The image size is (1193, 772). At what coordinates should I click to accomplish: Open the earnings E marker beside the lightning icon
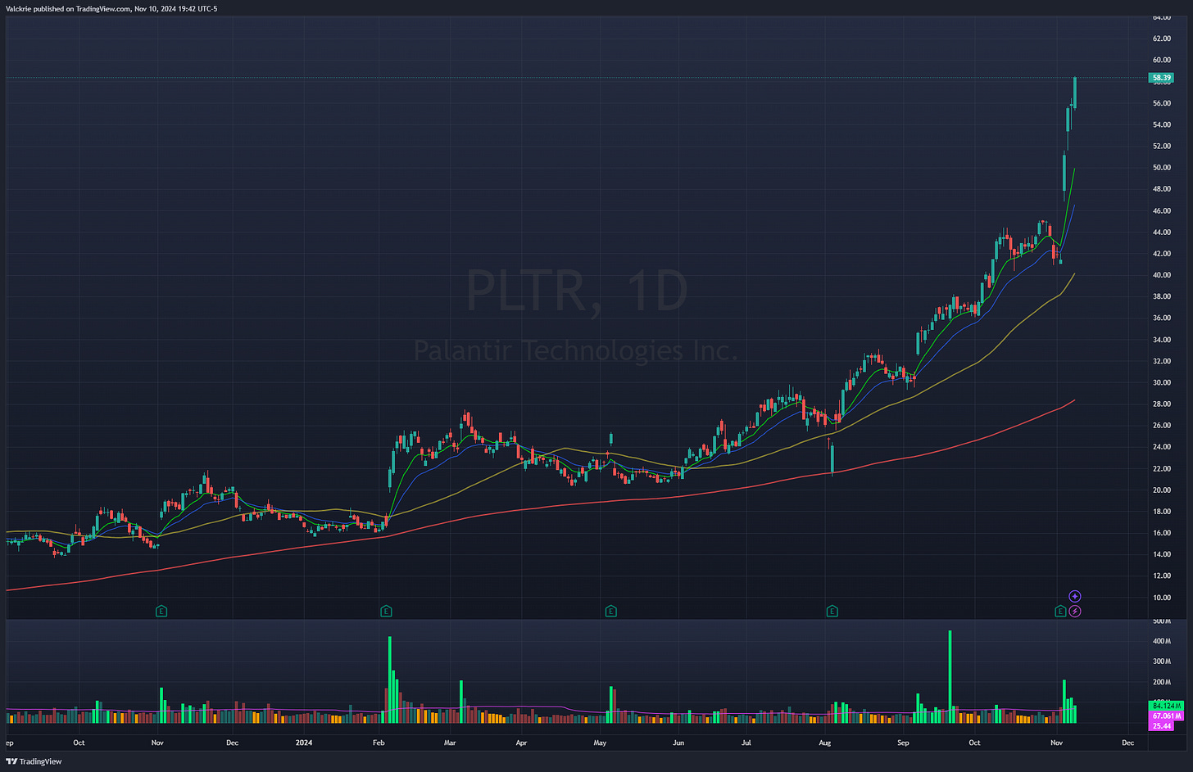click(1060, 611)
